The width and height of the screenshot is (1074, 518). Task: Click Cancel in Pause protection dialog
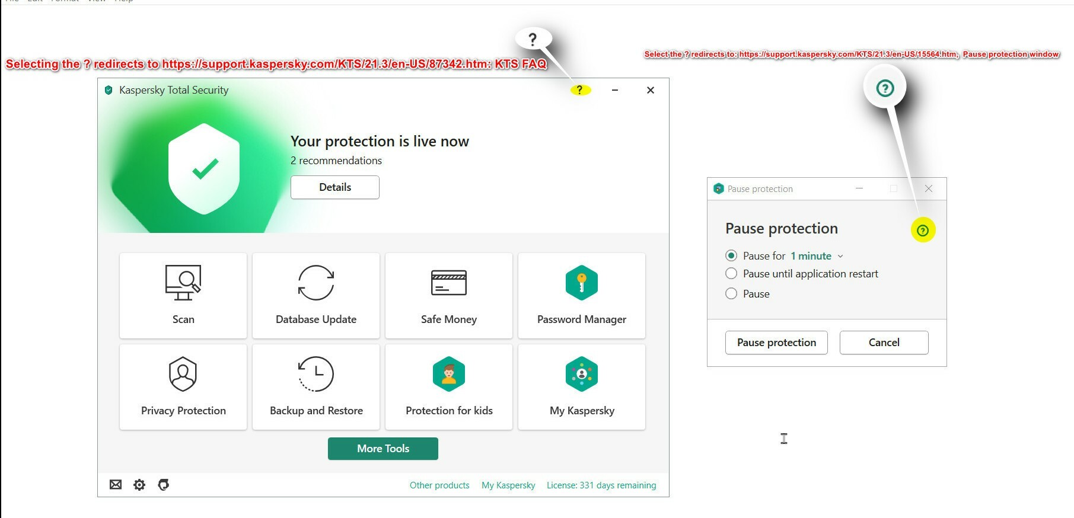(884, 343)
